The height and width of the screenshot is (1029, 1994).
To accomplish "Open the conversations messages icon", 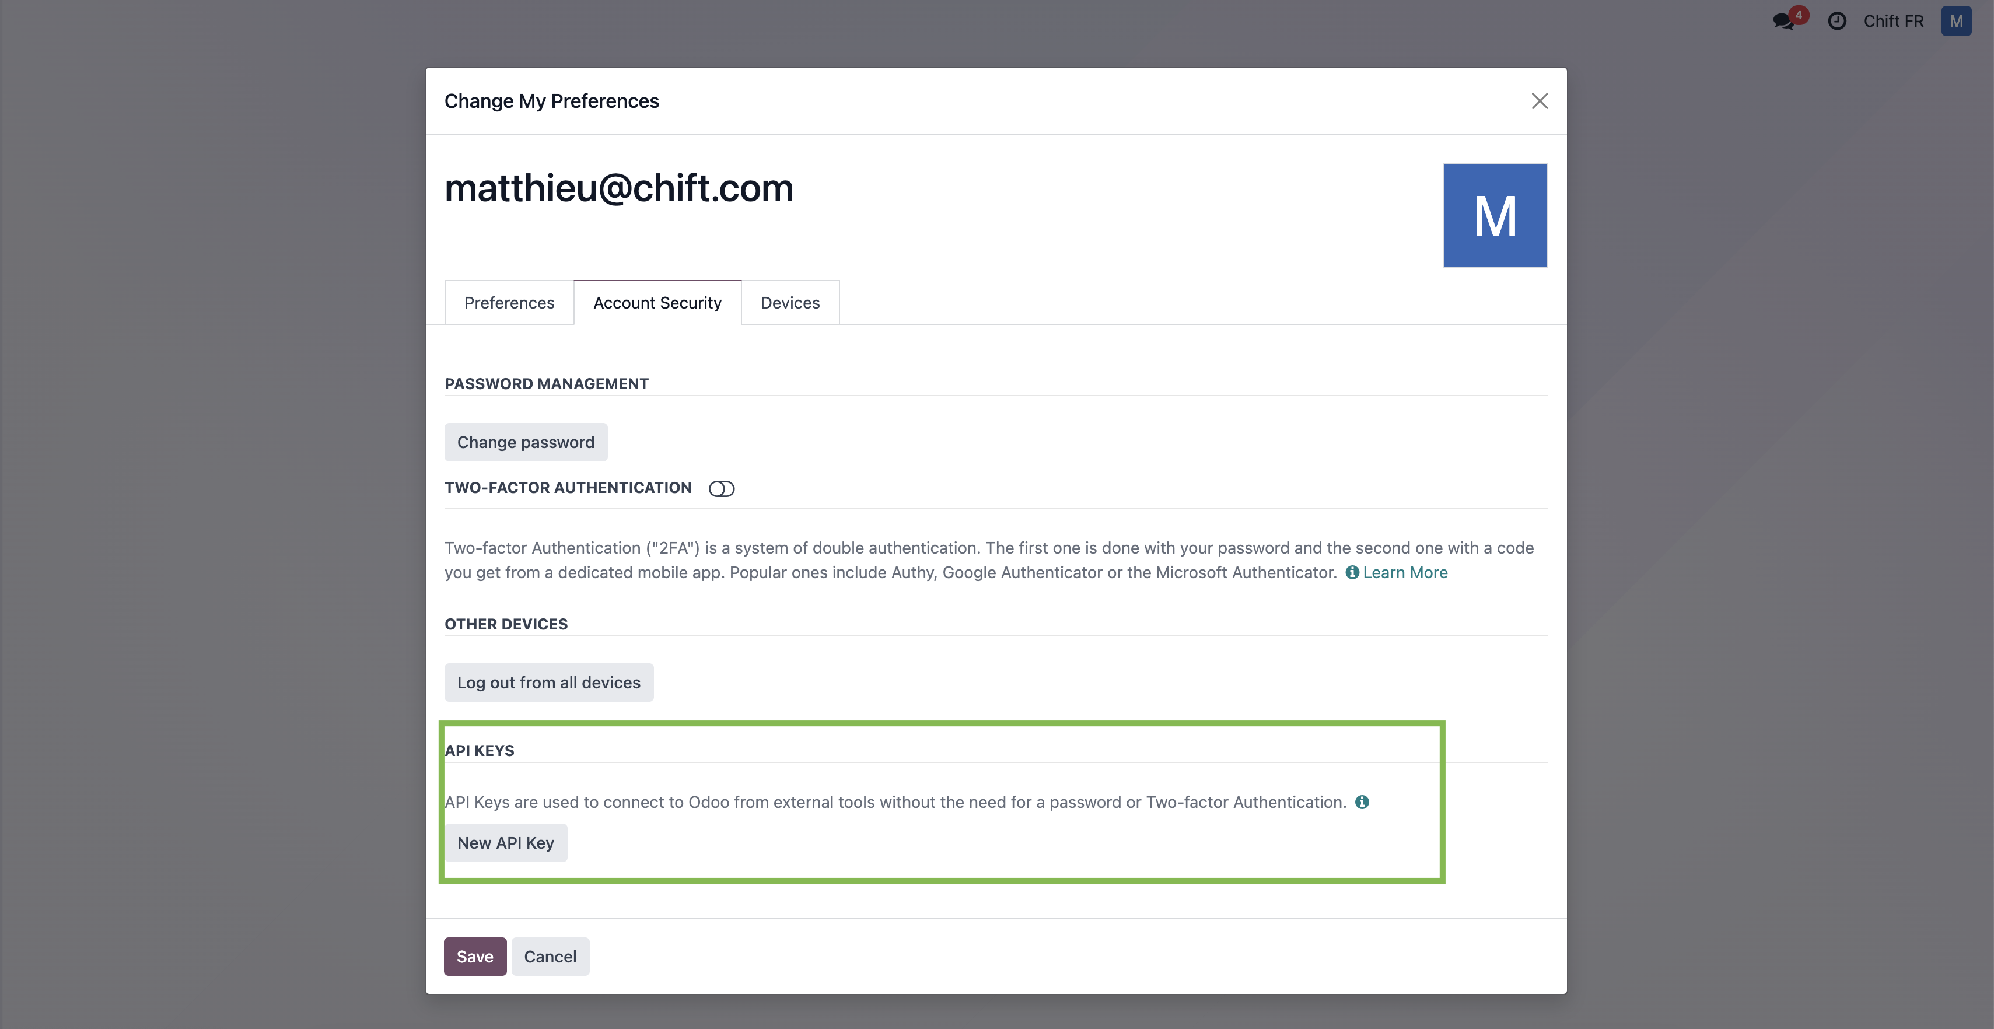I will coord(1783,22).
